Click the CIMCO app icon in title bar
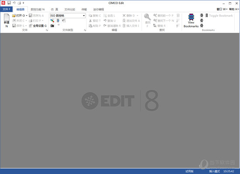240x174 pixels. click(x=3, y=3)
